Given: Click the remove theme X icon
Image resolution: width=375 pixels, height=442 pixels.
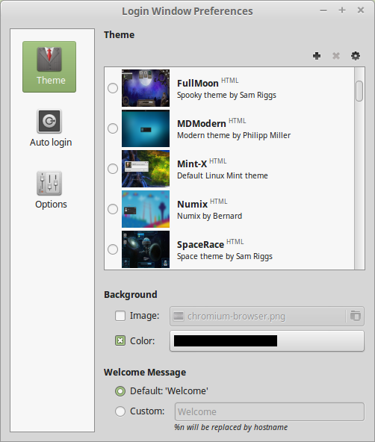Looking at the screenshot, I should coord(336,56).
